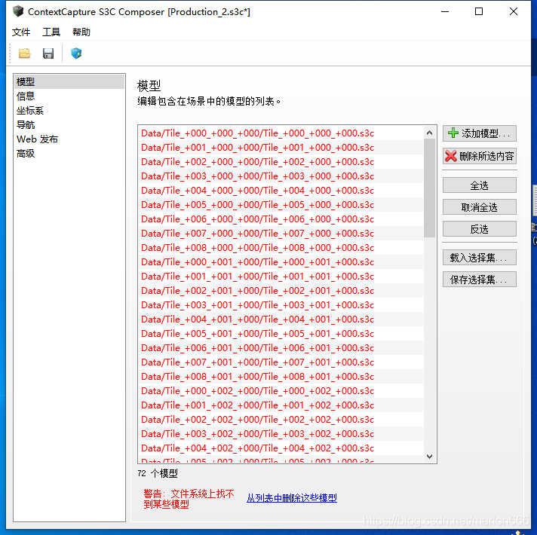Image resolution: width=537 pixels, height=535 pixels.
Task: Select row Tile_+005_+001_+000.s3c
Action: coord(281,334)
